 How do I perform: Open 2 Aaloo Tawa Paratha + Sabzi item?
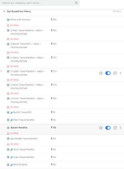pos(27,59)
